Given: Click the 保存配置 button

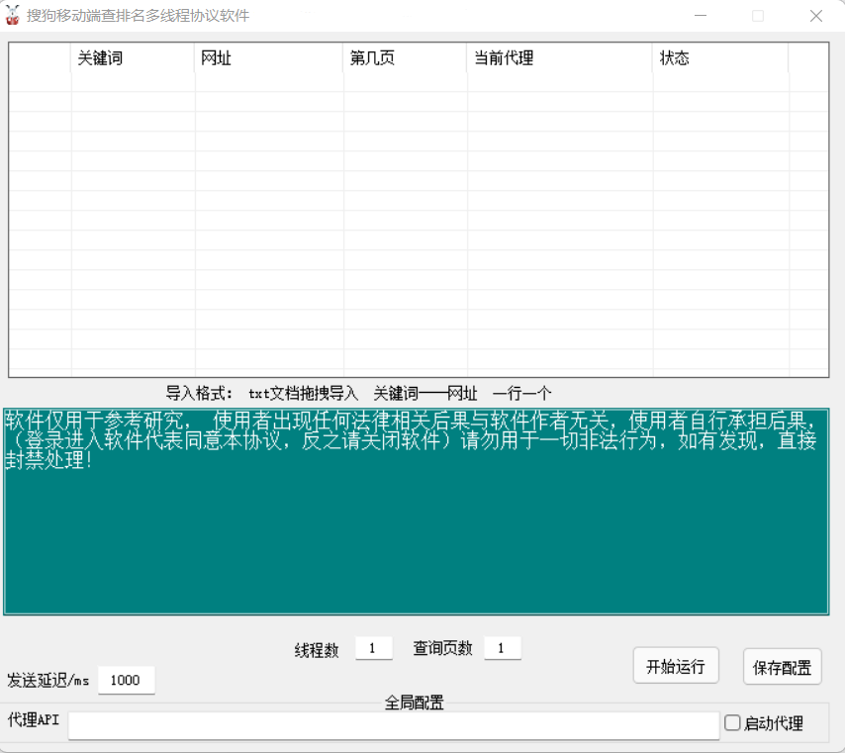Looking at the screenshot, I should [782, 667].
